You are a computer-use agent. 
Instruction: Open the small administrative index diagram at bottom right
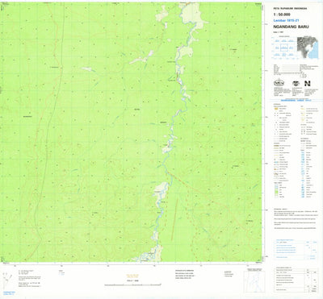(254, 280)
